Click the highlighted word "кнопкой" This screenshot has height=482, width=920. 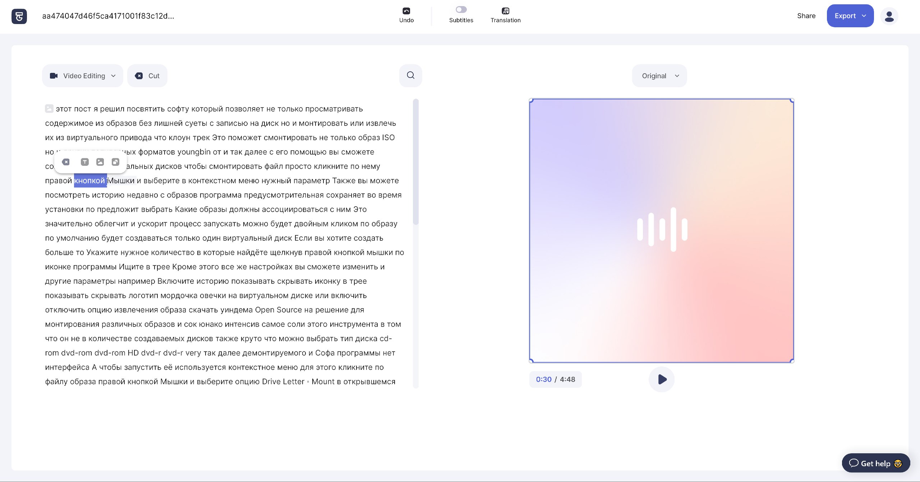[90, 181]
